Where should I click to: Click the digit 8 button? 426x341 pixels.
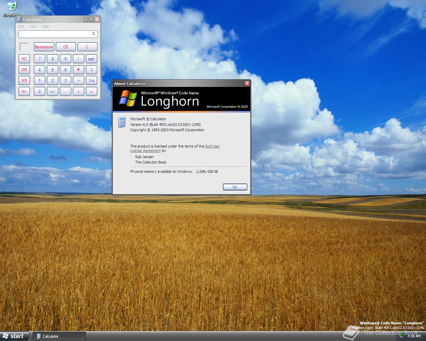click(x=53, y=59)
